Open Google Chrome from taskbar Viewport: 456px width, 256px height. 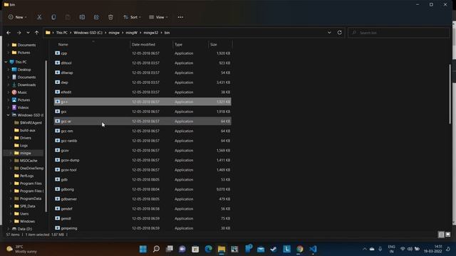(x=300, y=249)
